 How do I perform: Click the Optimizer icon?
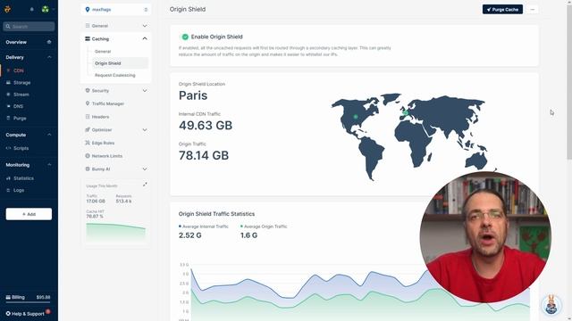pyautogui.click(x=88, y=129)
